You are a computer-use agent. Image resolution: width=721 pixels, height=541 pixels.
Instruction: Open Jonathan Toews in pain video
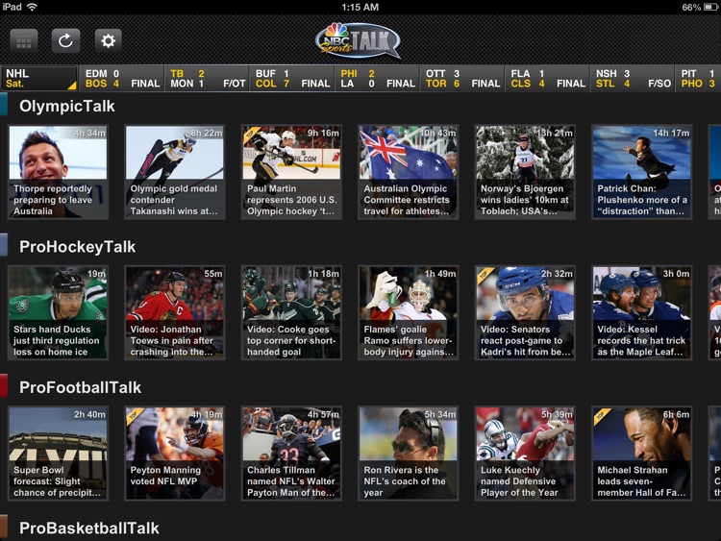pyautogui.click(x=175, y=312)
